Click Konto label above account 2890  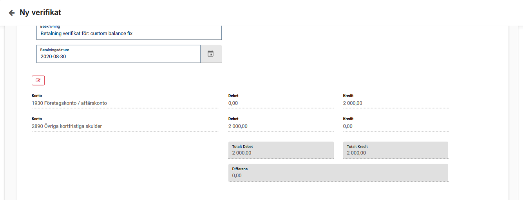tap(37, 119)
